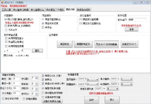This screenshot has height=104, width=151.
Task: Click the 更改 button next to y field
Action: [37, 51]
